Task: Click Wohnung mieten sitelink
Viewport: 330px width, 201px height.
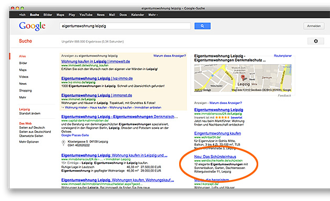Action: (x=76, y=107)
